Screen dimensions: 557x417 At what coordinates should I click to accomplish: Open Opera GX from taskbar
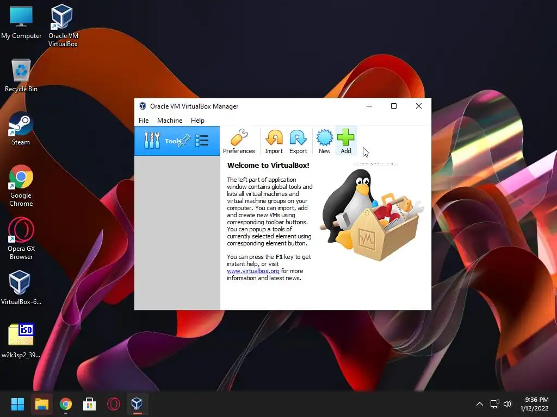click(114, 404)
